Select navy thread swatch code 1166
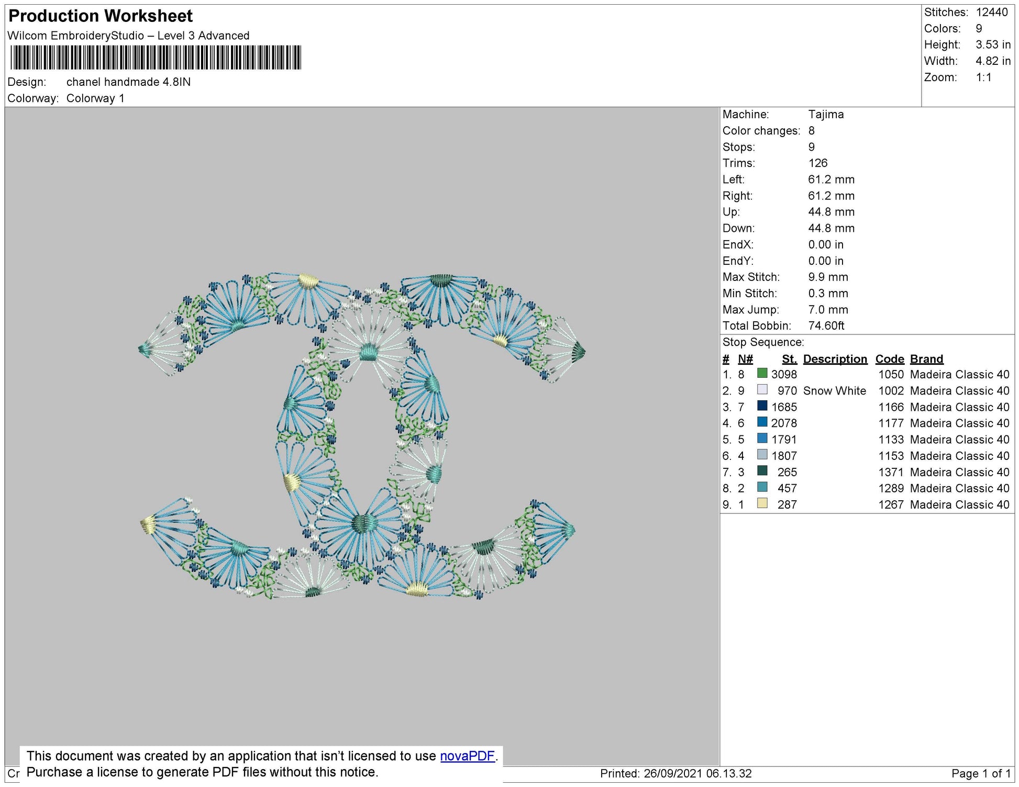This screenshot has height=787, width=1019. tap(762, 406)
